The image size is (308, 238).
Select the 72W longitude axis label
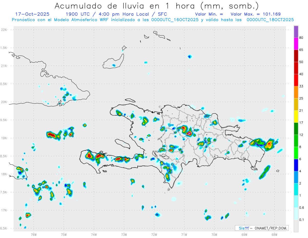(154, 235)
